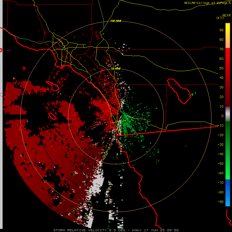Click the "-80" legend value
The height and width of the screenshot is (232, 232).
(220, 192)
